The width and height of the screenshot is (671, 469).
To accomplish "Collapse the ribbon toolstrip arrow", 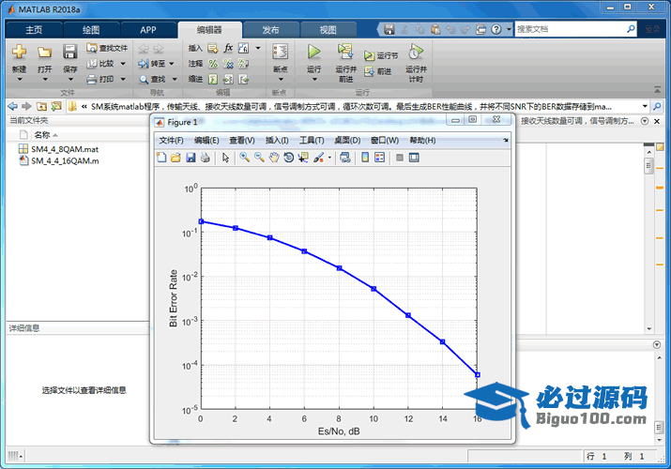I will pyautogui.click(x=657, y=89).
